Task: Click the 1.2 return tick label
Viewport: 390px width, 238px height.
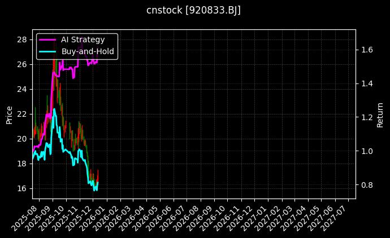Action: [367, 117]
